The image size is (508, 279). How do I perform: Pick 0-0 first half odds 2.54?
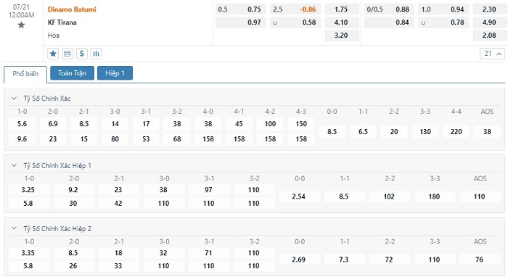[299, 196]
